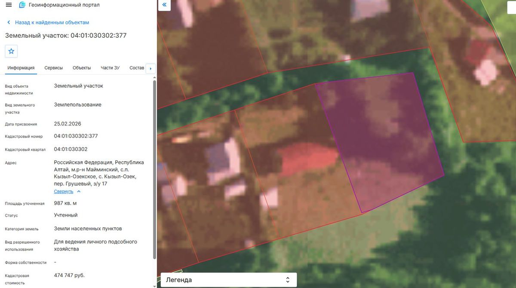
Task: Click cadastral cost 474 747 руб.
Action: [x=69, y=275]
